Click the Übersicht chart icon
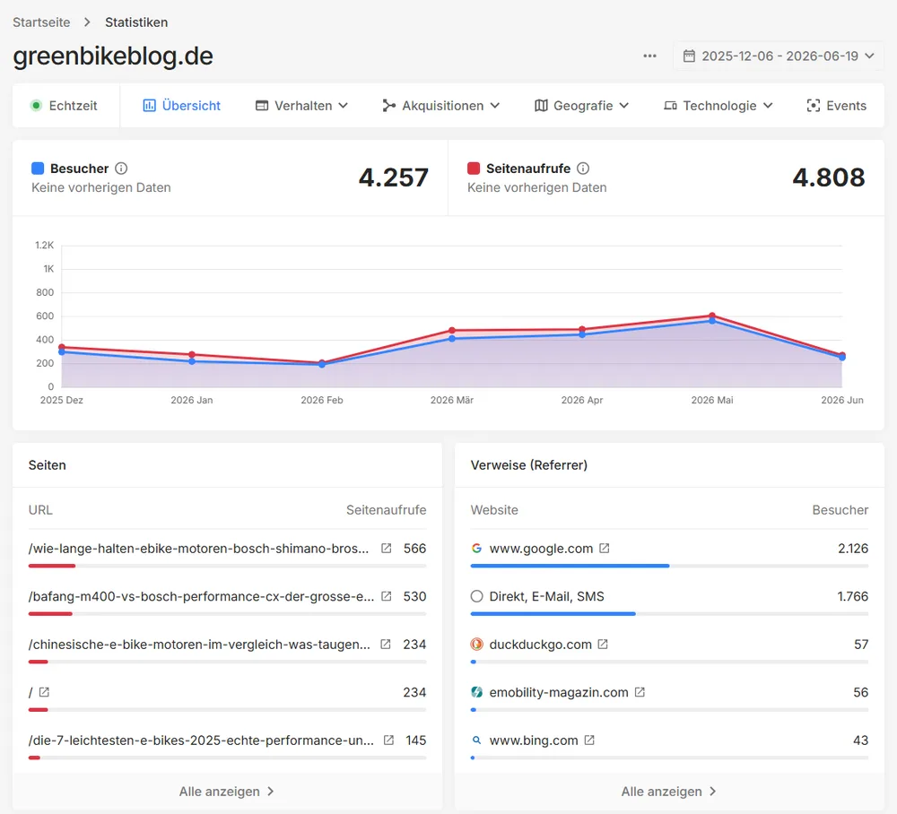The height and width of the screenshot is (814, 897). coord(149,106)
